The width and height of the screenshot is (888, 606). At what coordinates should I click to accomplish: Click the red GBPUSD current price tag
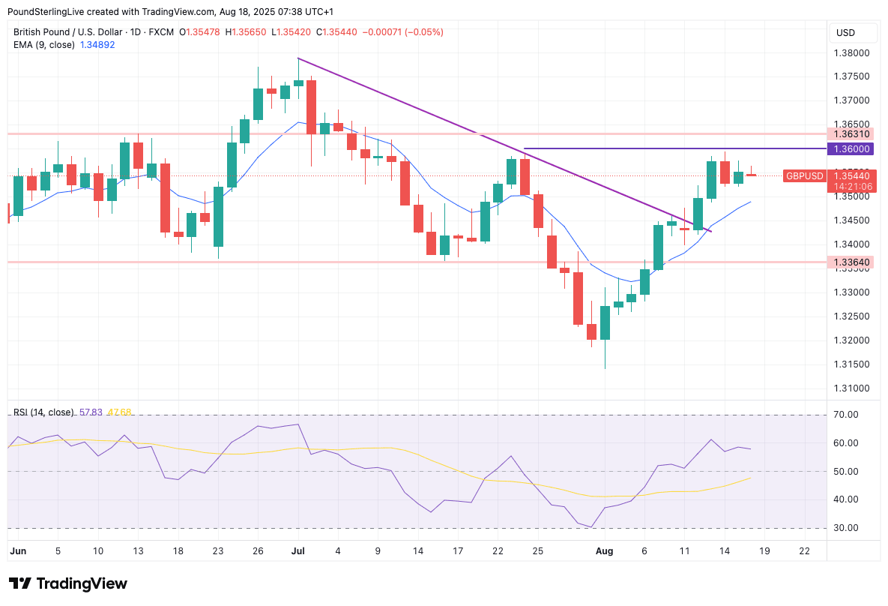pyautogui.click(x=804, y=176)
